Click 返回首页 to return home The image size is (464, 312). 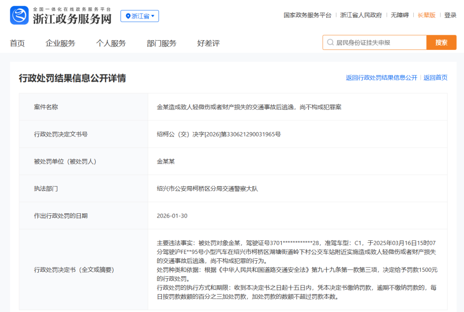pyautogui.click(x=435, y=77)
